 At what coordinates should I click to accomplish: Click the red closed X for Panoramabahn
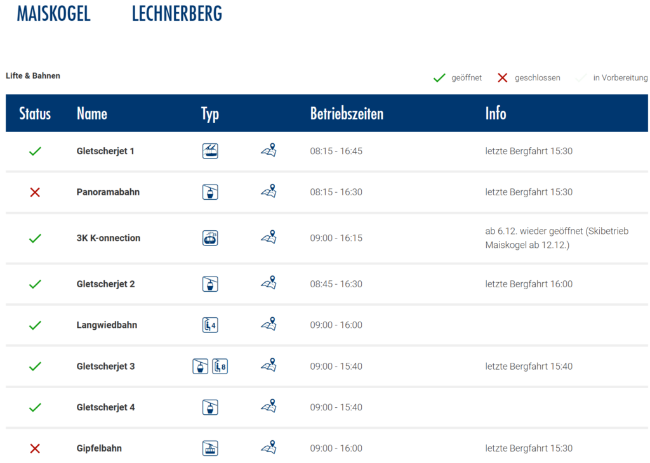(35, 192)
